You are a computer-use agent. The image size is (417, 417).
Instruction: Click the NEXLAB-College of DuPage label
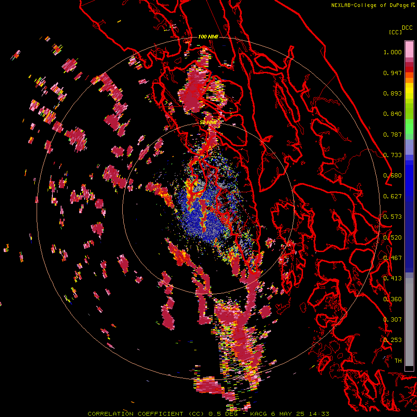370,5
